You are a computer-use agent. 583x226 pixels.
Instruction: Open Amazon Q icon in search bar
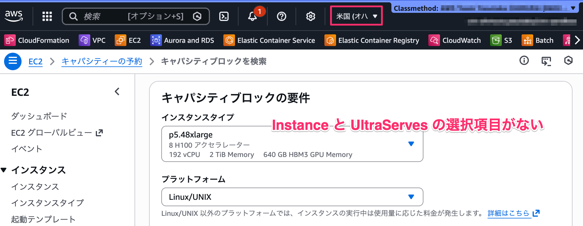[x=197, y=16]
